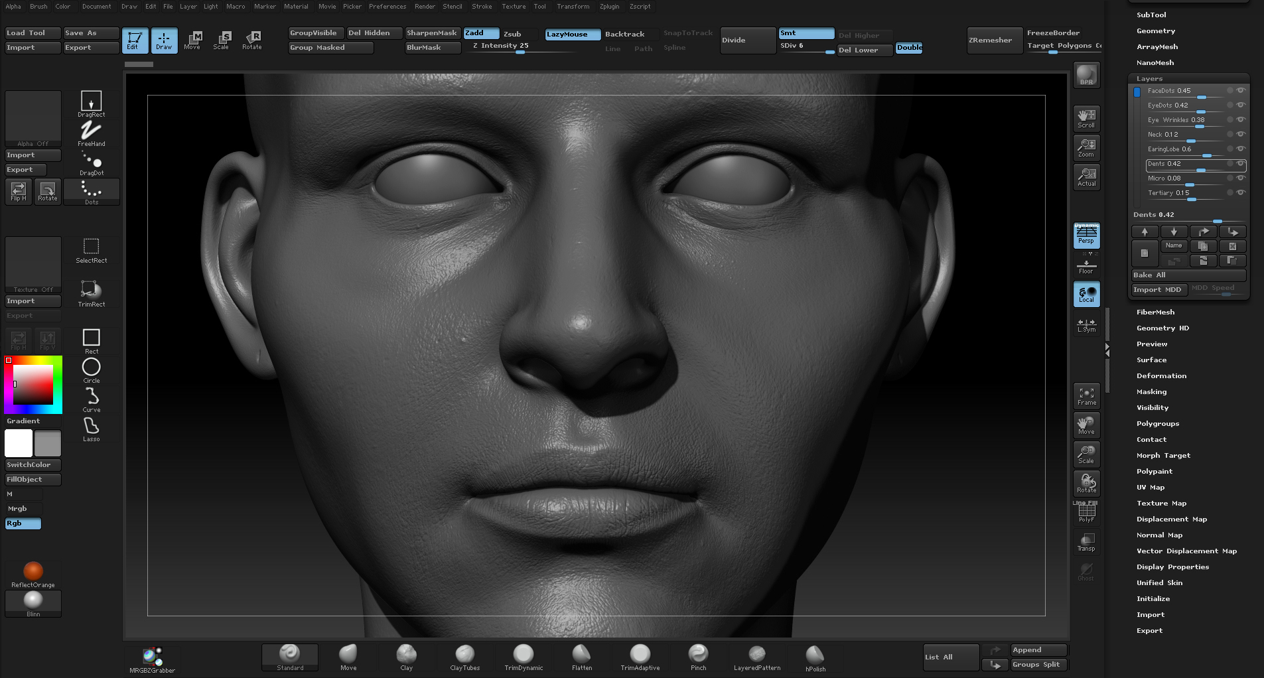Toggle PolyF polyframe display
This screenshot has height=678, width=1264.
pos(1086,512)
